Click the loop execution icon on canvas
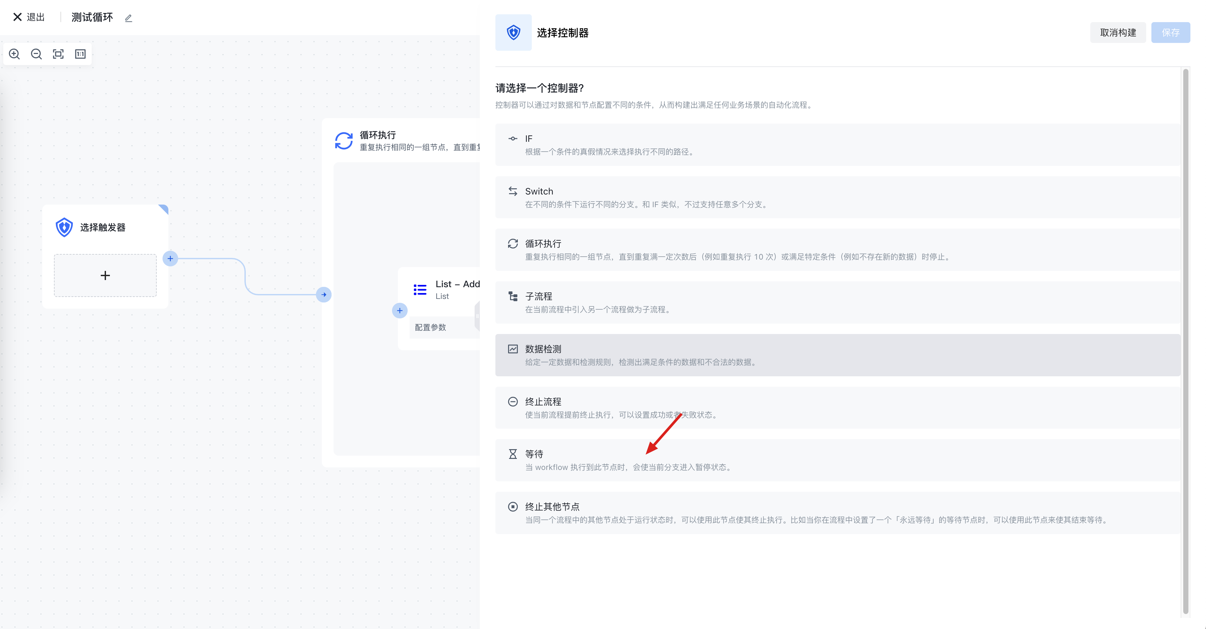This screenshot has height=629, width=1206. click(x=344, y=141)
